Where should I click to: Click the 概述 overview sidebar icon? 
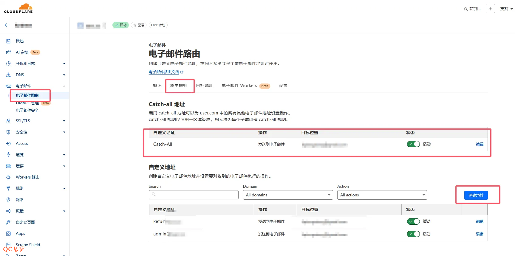point(8,41)
